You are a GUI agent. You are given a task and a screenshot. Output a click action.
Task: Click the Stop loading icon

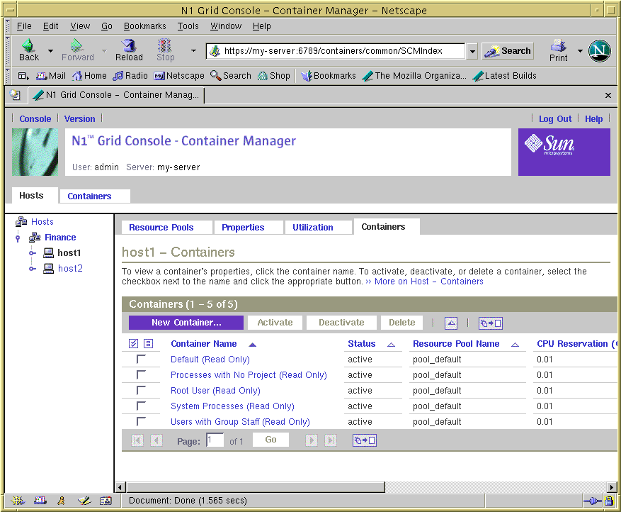click(165, 50)
